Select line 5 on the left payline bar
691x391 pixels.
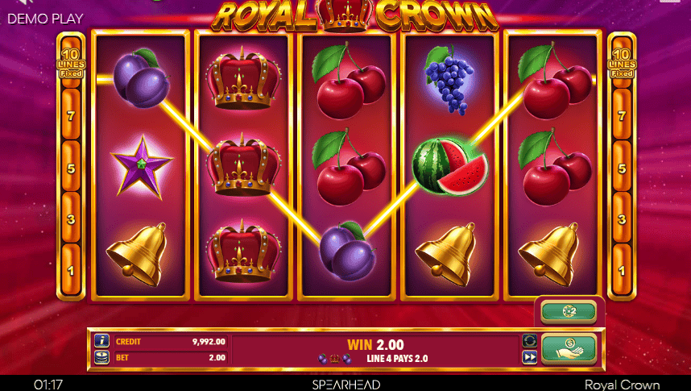pos(71,168)
